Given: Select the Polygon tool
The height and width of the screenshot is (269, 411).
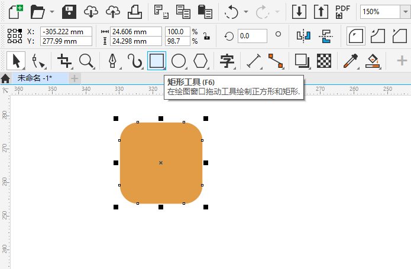Looking at the screenshot, I should coord(201,60).
